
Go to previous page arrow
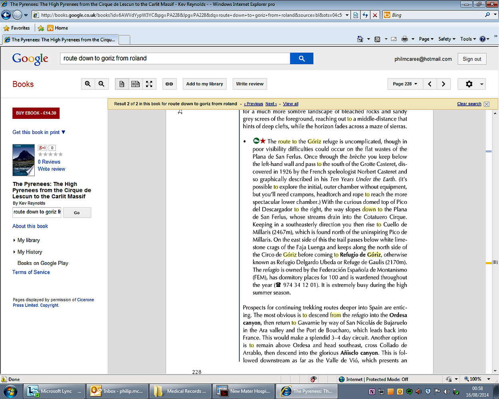[430, 84]
